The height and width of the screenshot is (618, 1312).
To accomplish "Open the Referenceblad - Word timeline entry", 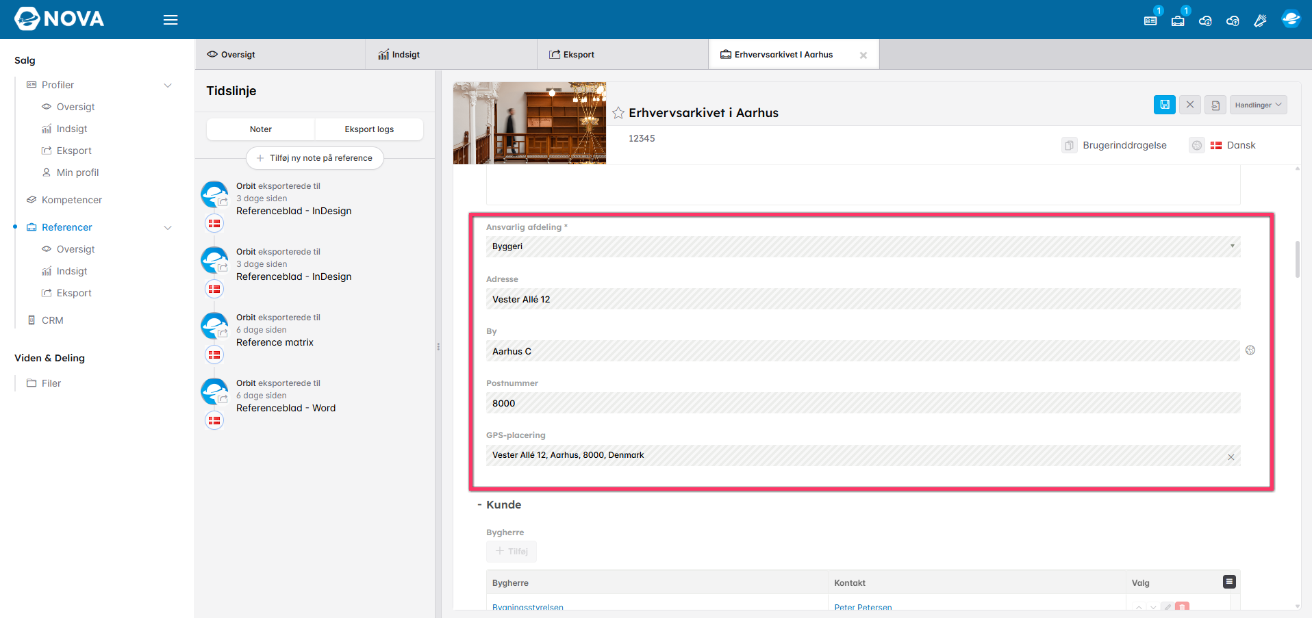I will [286, 408].
